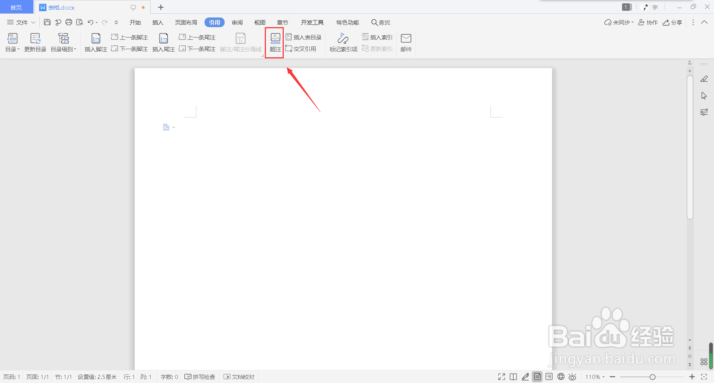Click the 插入尾注 endnote icon

(164, 38)
